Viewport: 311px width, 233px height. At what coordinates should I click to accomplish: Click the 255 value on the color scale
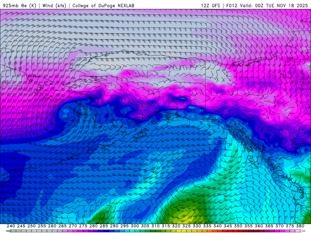[42, 226]
